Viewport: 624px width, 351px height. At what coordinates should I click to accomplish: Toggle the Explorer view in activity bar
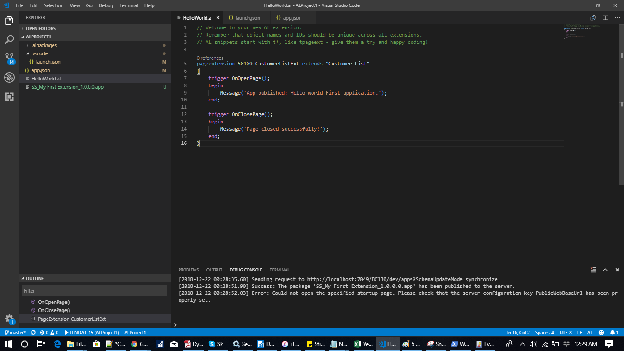pyautogui.click(x=9, y=21)
